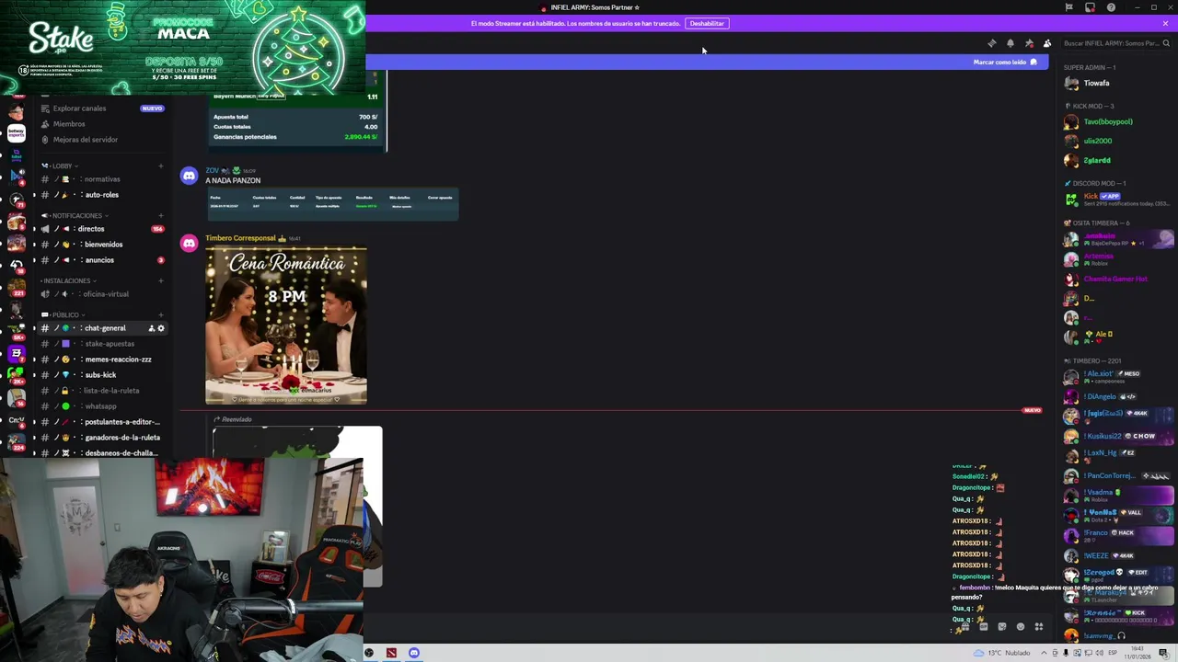The image size is (1178, 662).
Task: Click the Deshabilitar streamer mode button
Action: coord(707,23)
